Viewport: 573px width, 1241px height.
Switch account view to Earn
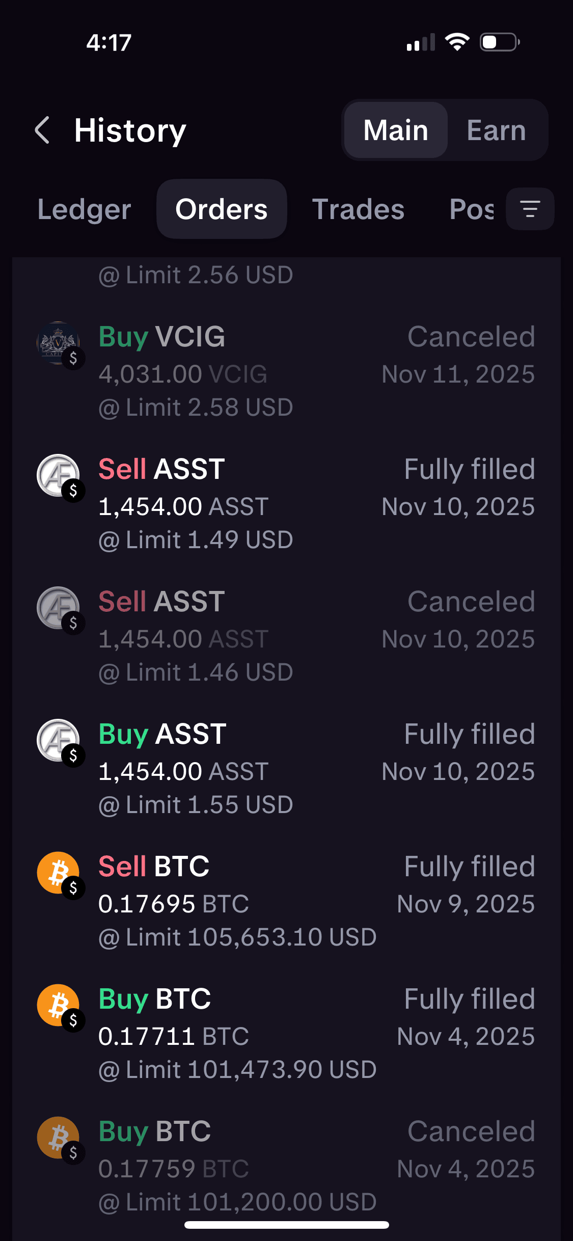pyautogui.click(x=496, y=130)
